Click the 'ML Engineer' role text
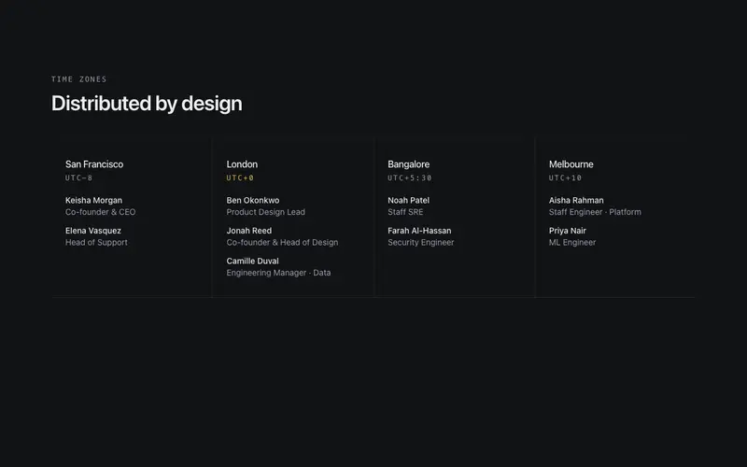Viewport: 747px width, 467px height. 572,243
